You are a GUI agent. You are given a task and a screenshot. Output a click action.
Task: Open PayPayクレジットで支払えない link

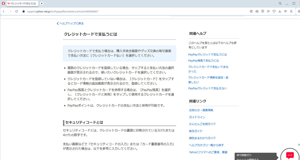point(207,88)
